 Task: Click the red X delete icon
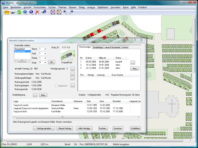[x=37, y=12]
